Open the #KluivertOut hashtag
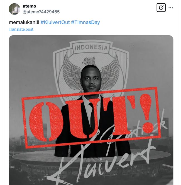Viewport: 181px width, 185px height. [x=55, y=22]
